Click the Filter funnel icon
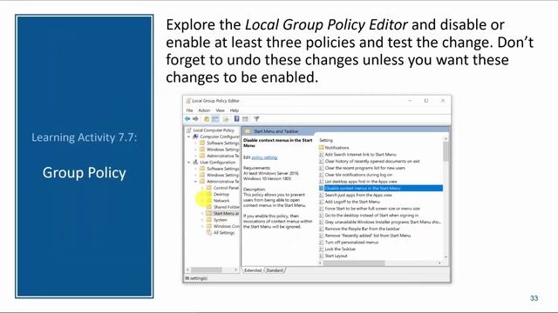The image size is (558, 313). click(256, 119)
